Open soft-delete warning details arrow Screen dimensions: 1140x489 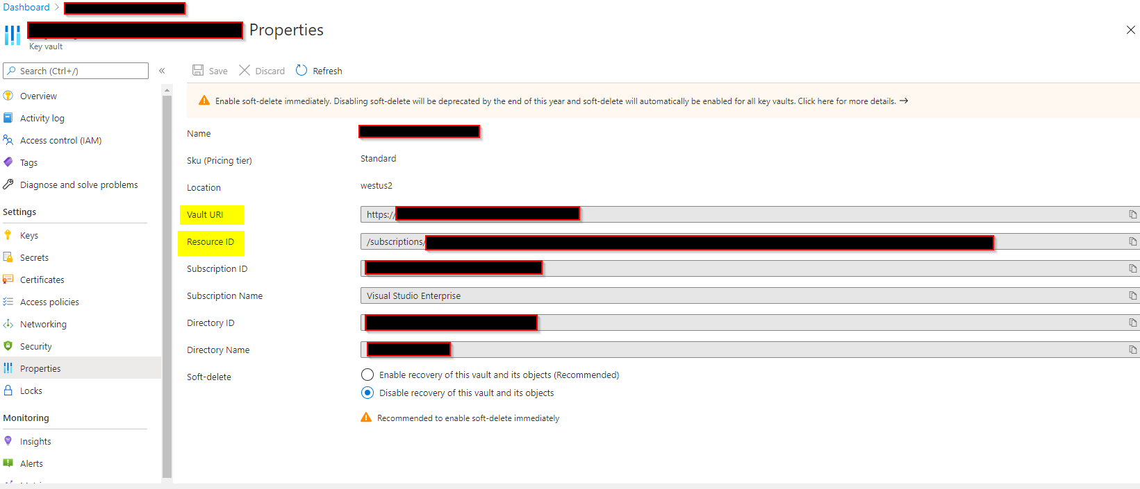click(904, 101)
